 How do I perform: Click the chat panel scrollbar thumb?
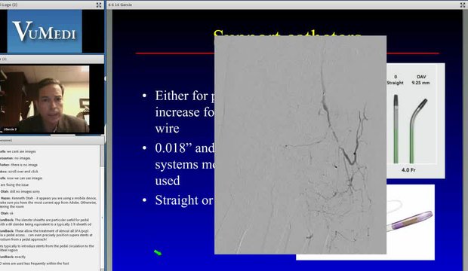(102, 156)
